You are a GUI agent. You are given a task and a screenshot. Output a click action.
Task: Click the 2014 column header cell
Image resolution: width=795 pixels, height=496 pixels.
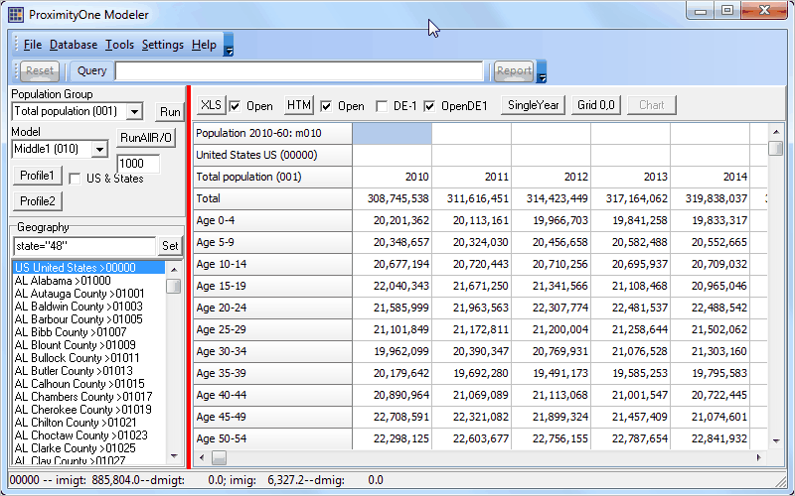710,177
